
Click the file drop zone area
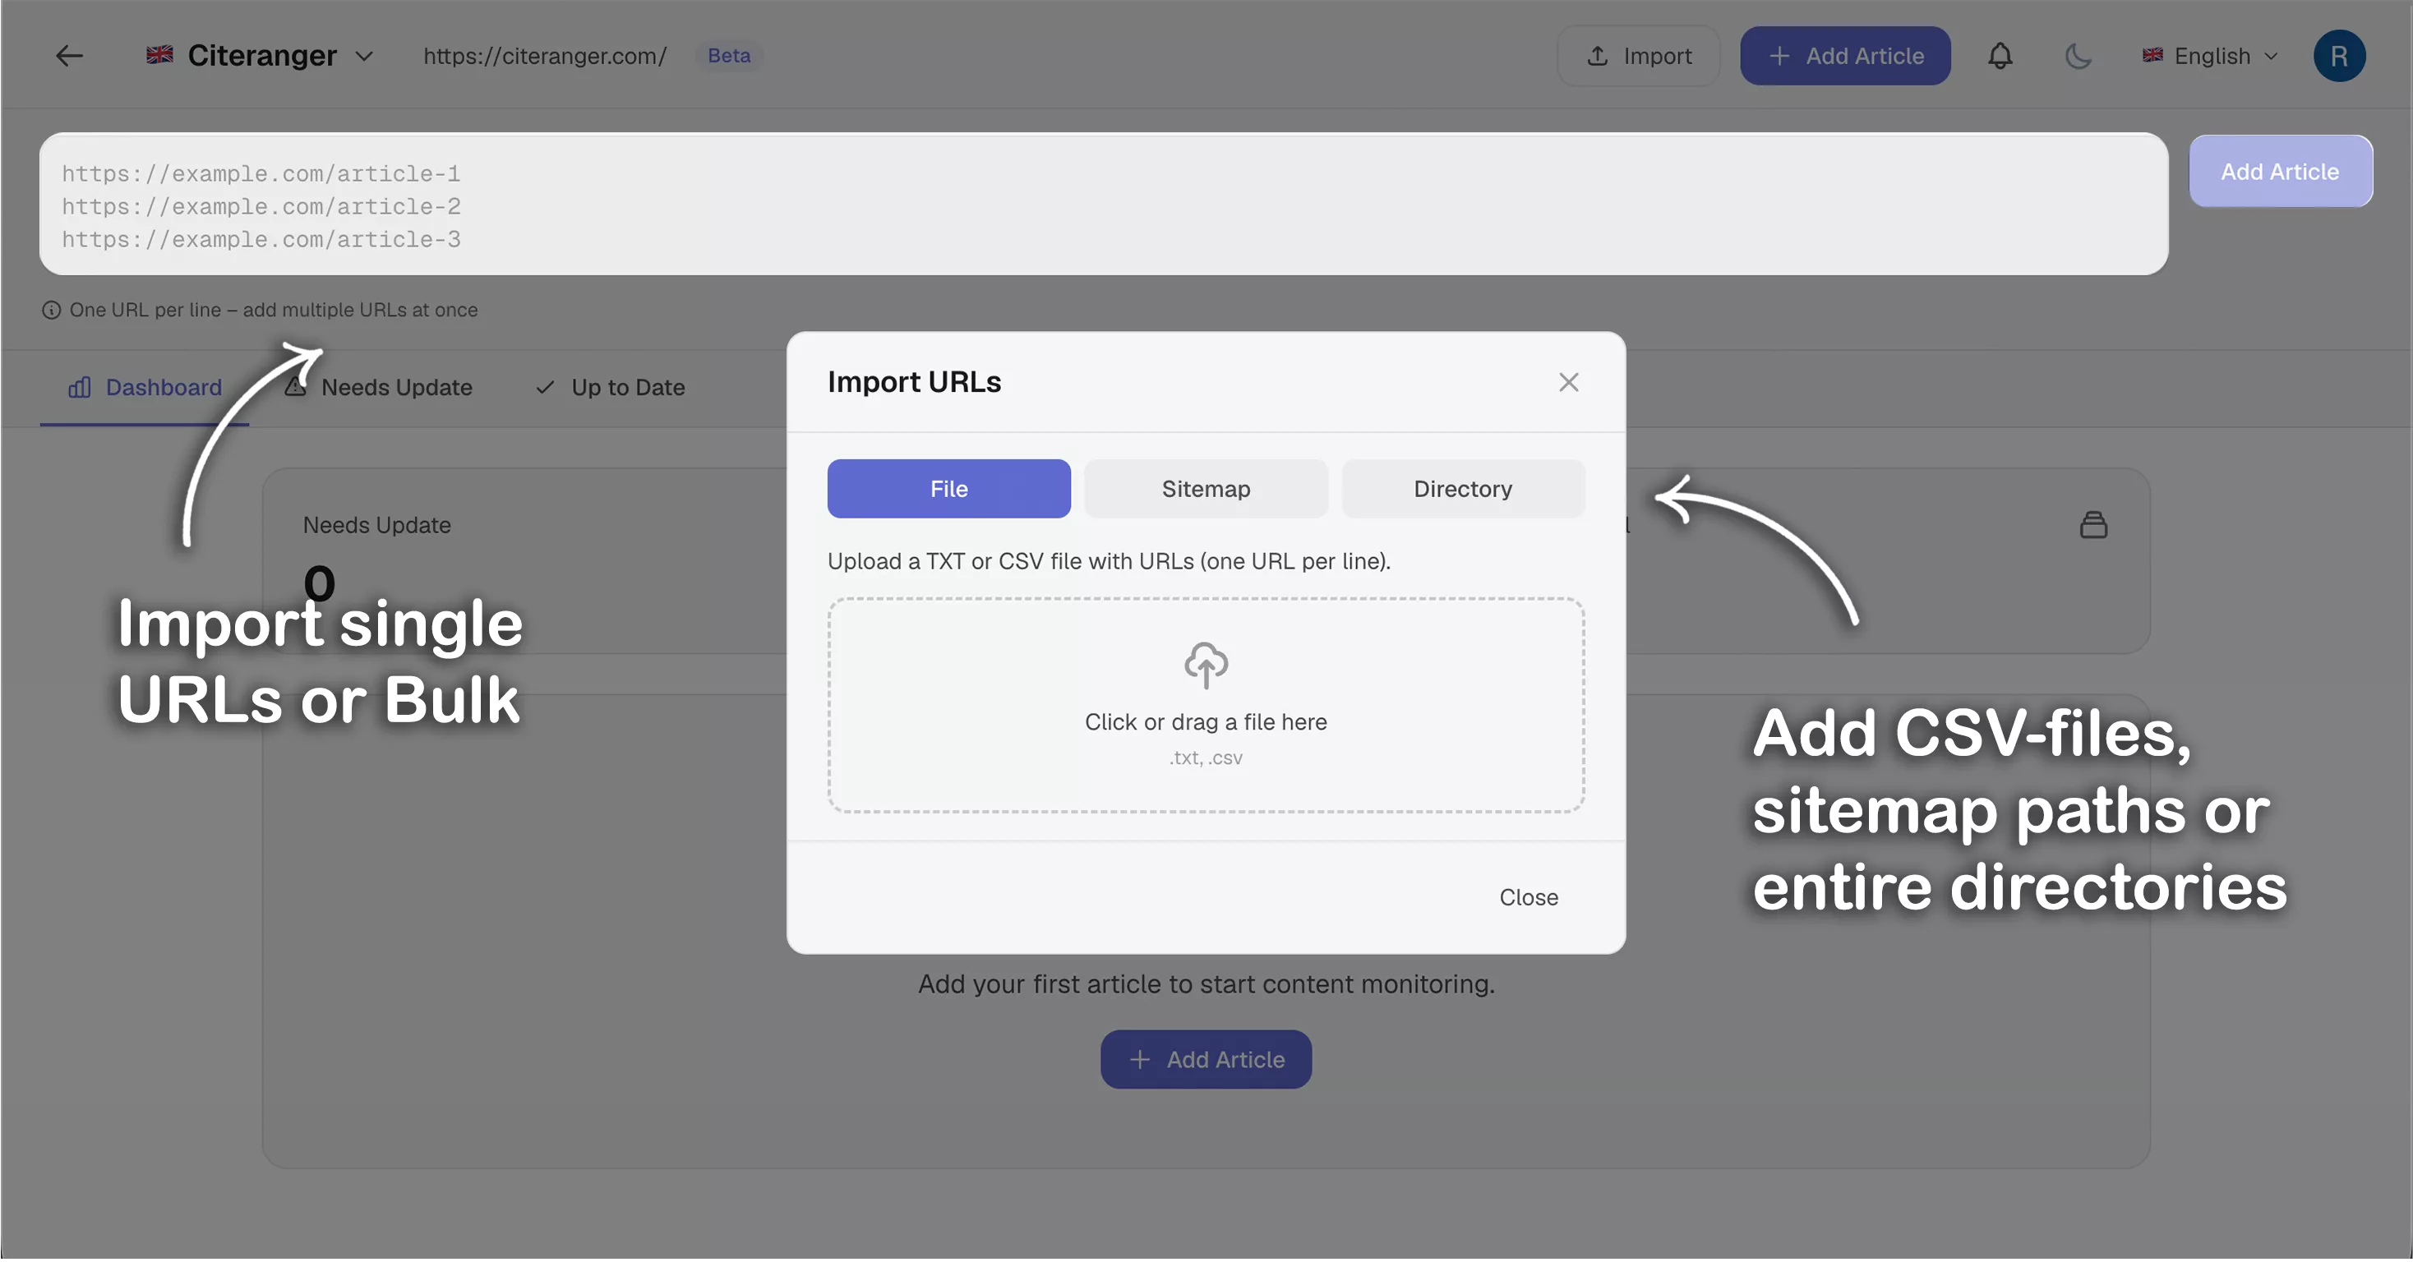1206,706
